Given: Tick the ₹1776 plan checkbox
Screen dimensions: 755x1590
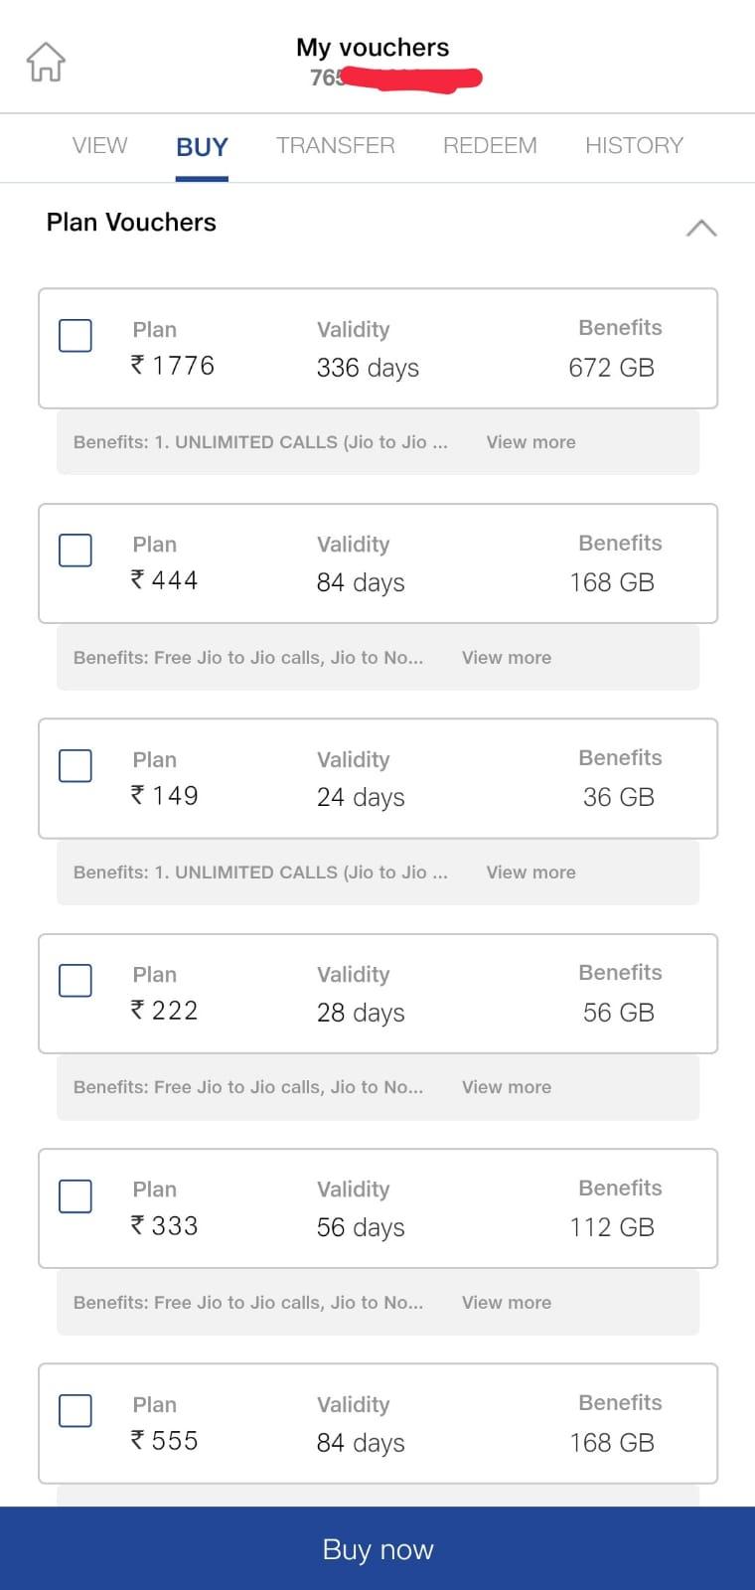Looking at the screenshot, I should click(x=75, y=336).
